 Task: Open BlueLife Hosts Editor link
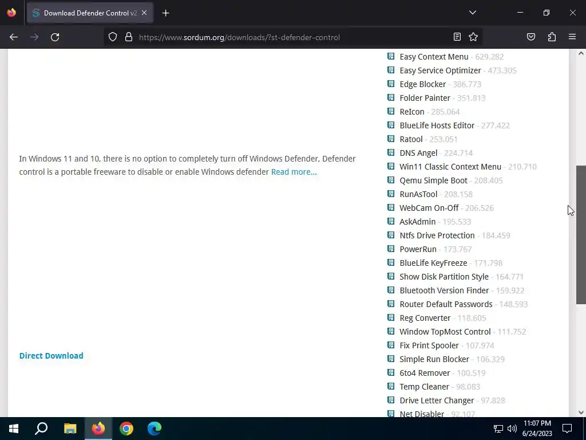(437, 125)
